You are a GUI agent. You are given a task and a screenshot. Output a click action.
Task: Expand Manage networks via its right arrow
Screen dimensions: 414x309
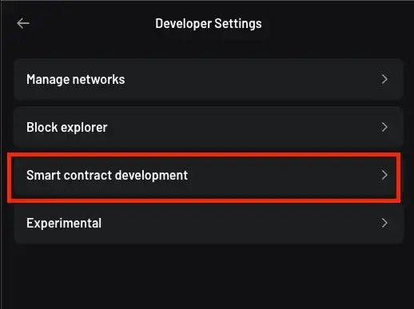coord(384,79)
